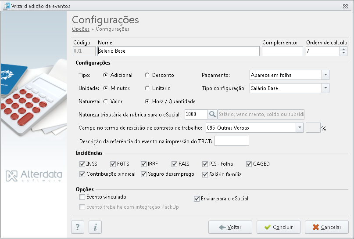354x239 pixels.
Task: Open the Tipo configuração dropdown
Action: [325, 88]
